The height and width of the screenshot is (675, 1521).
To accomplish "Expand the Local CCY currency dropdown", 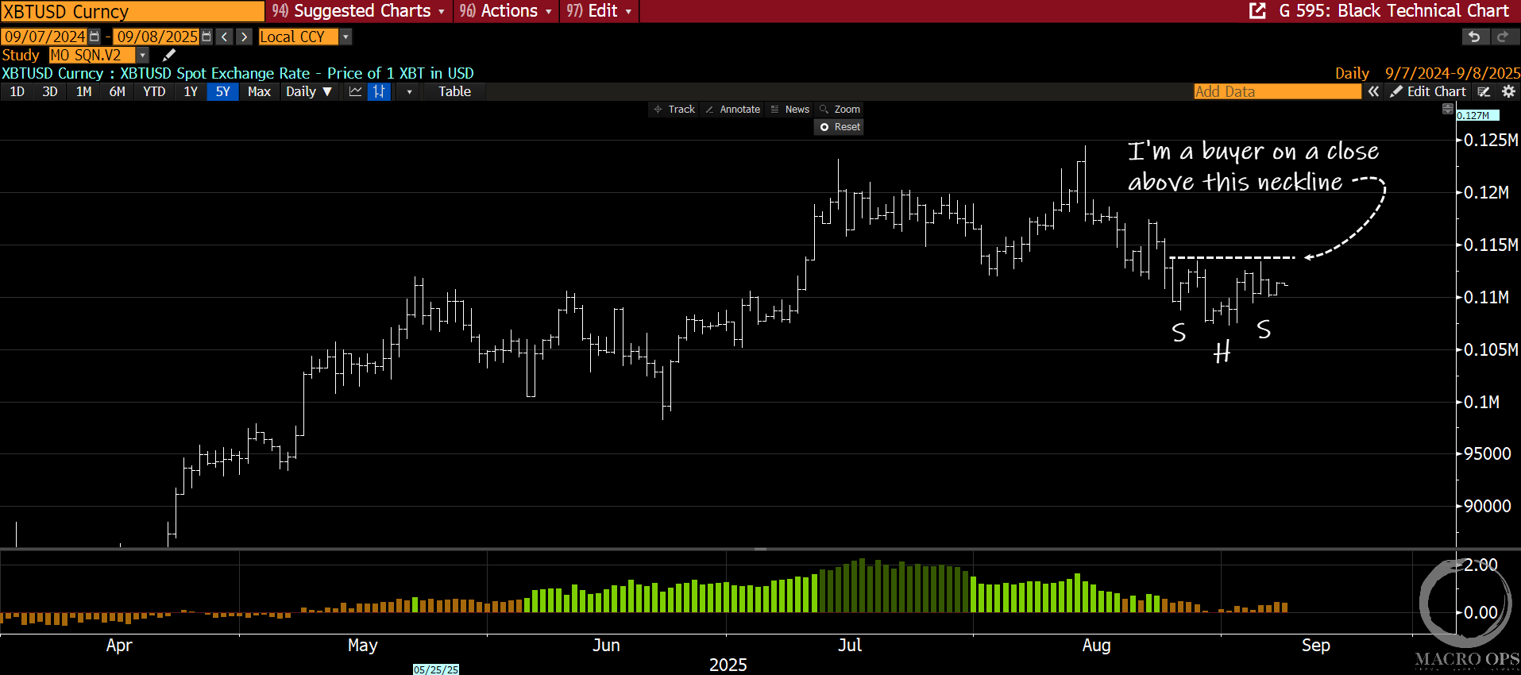I will [x=346, y=37].
